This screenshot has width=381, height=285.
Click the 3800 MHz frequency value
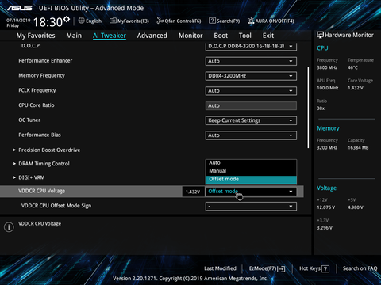pos(327,67)
